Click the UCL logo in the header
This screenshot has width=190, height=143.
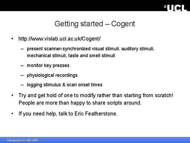175,8
